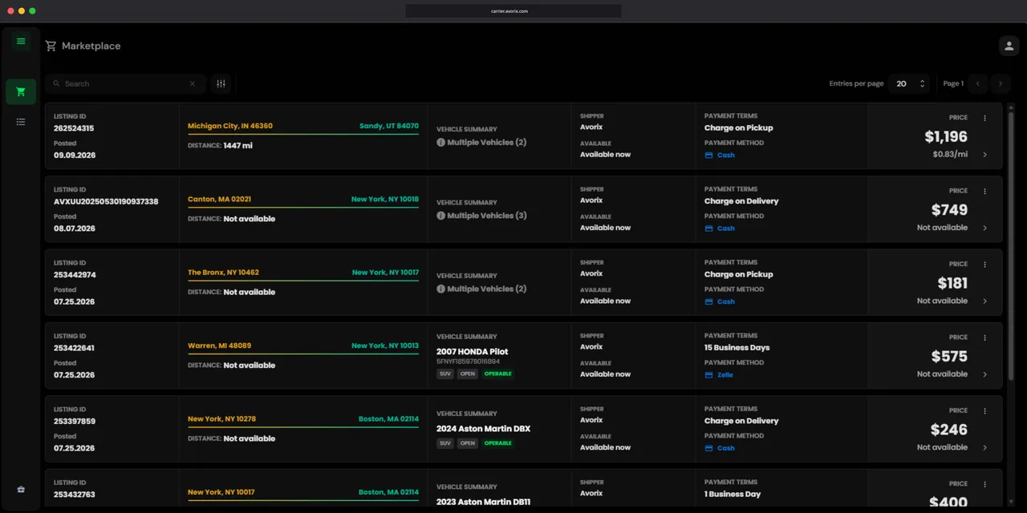Image resolution: width=1027 pixels, height=513 pixels.
Task: Expand the $575 listing with its chevron
Action: pos(984,374)
